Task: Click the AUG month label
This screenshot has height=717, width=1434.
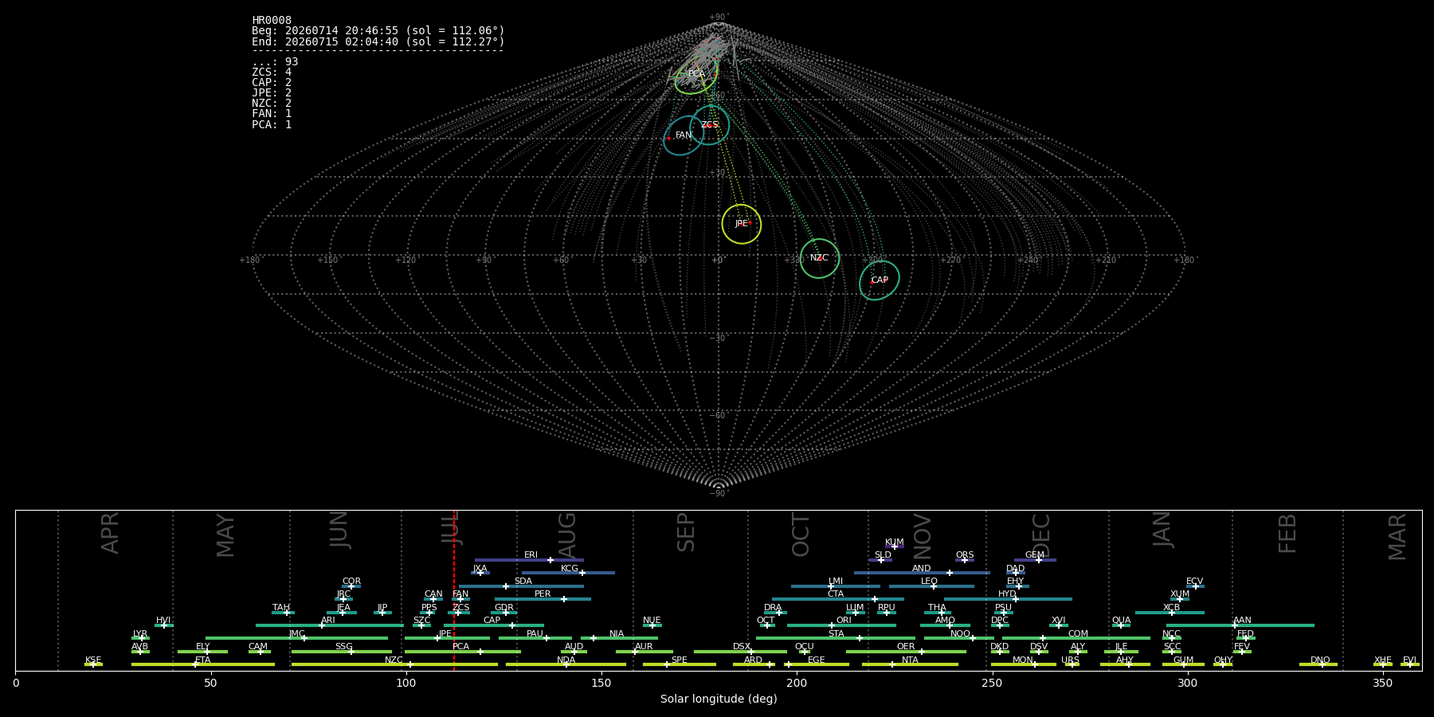Action: click(x=567, y=536)
